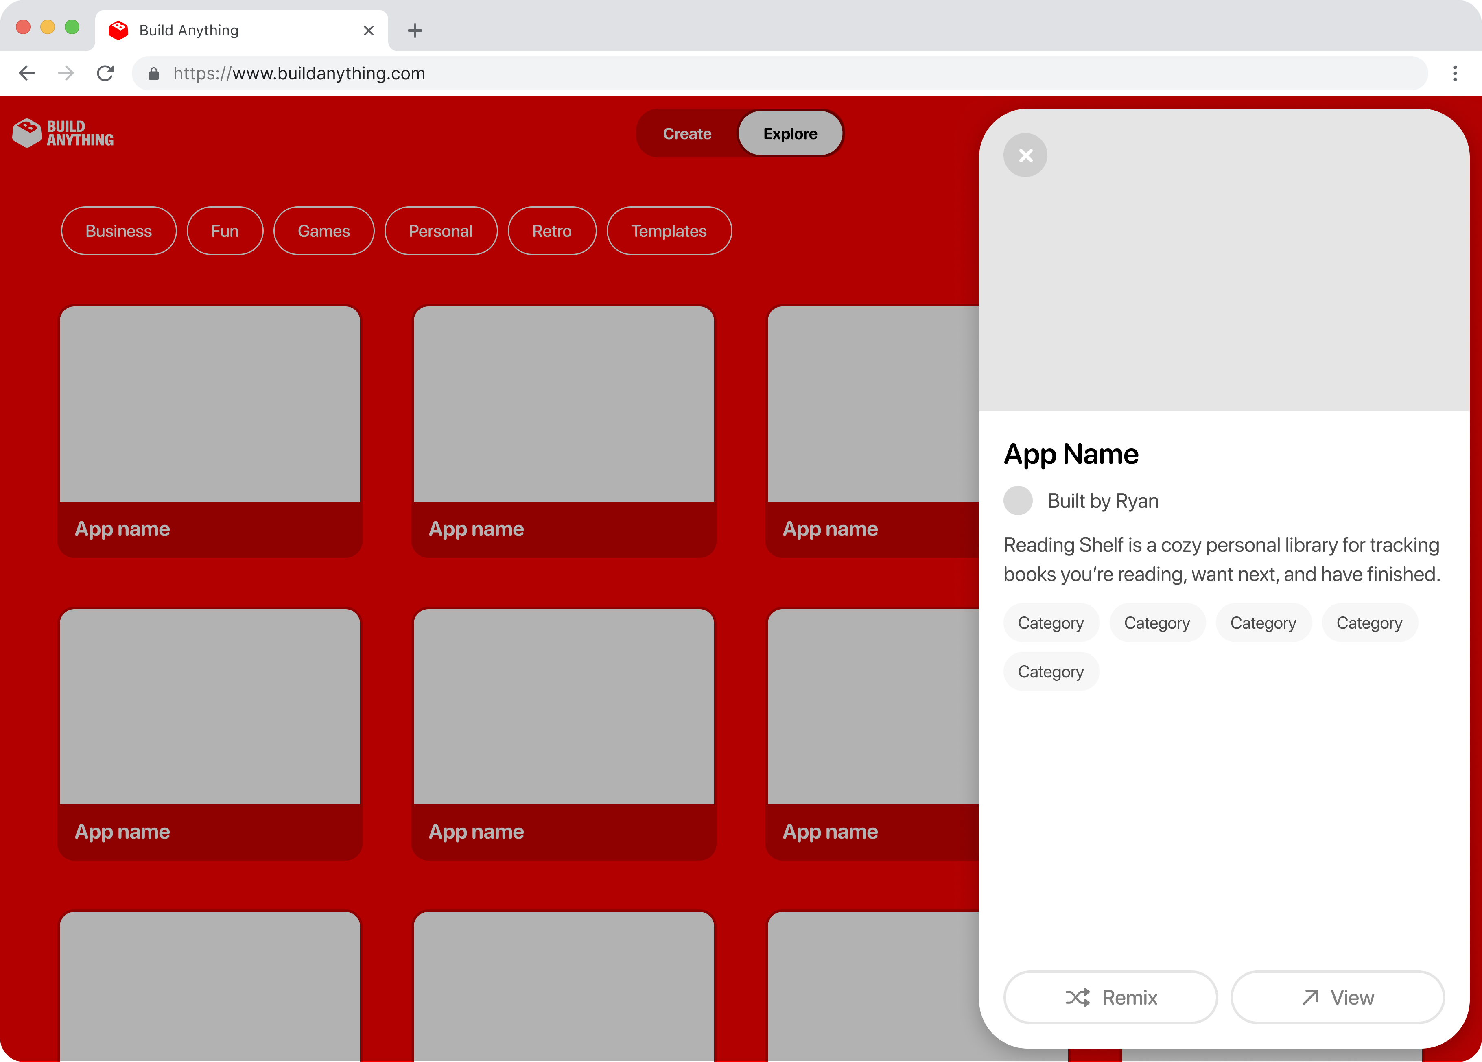Filter apps by Personal
This screenshot has width=1482, height=1062.
tap(441, 231)
